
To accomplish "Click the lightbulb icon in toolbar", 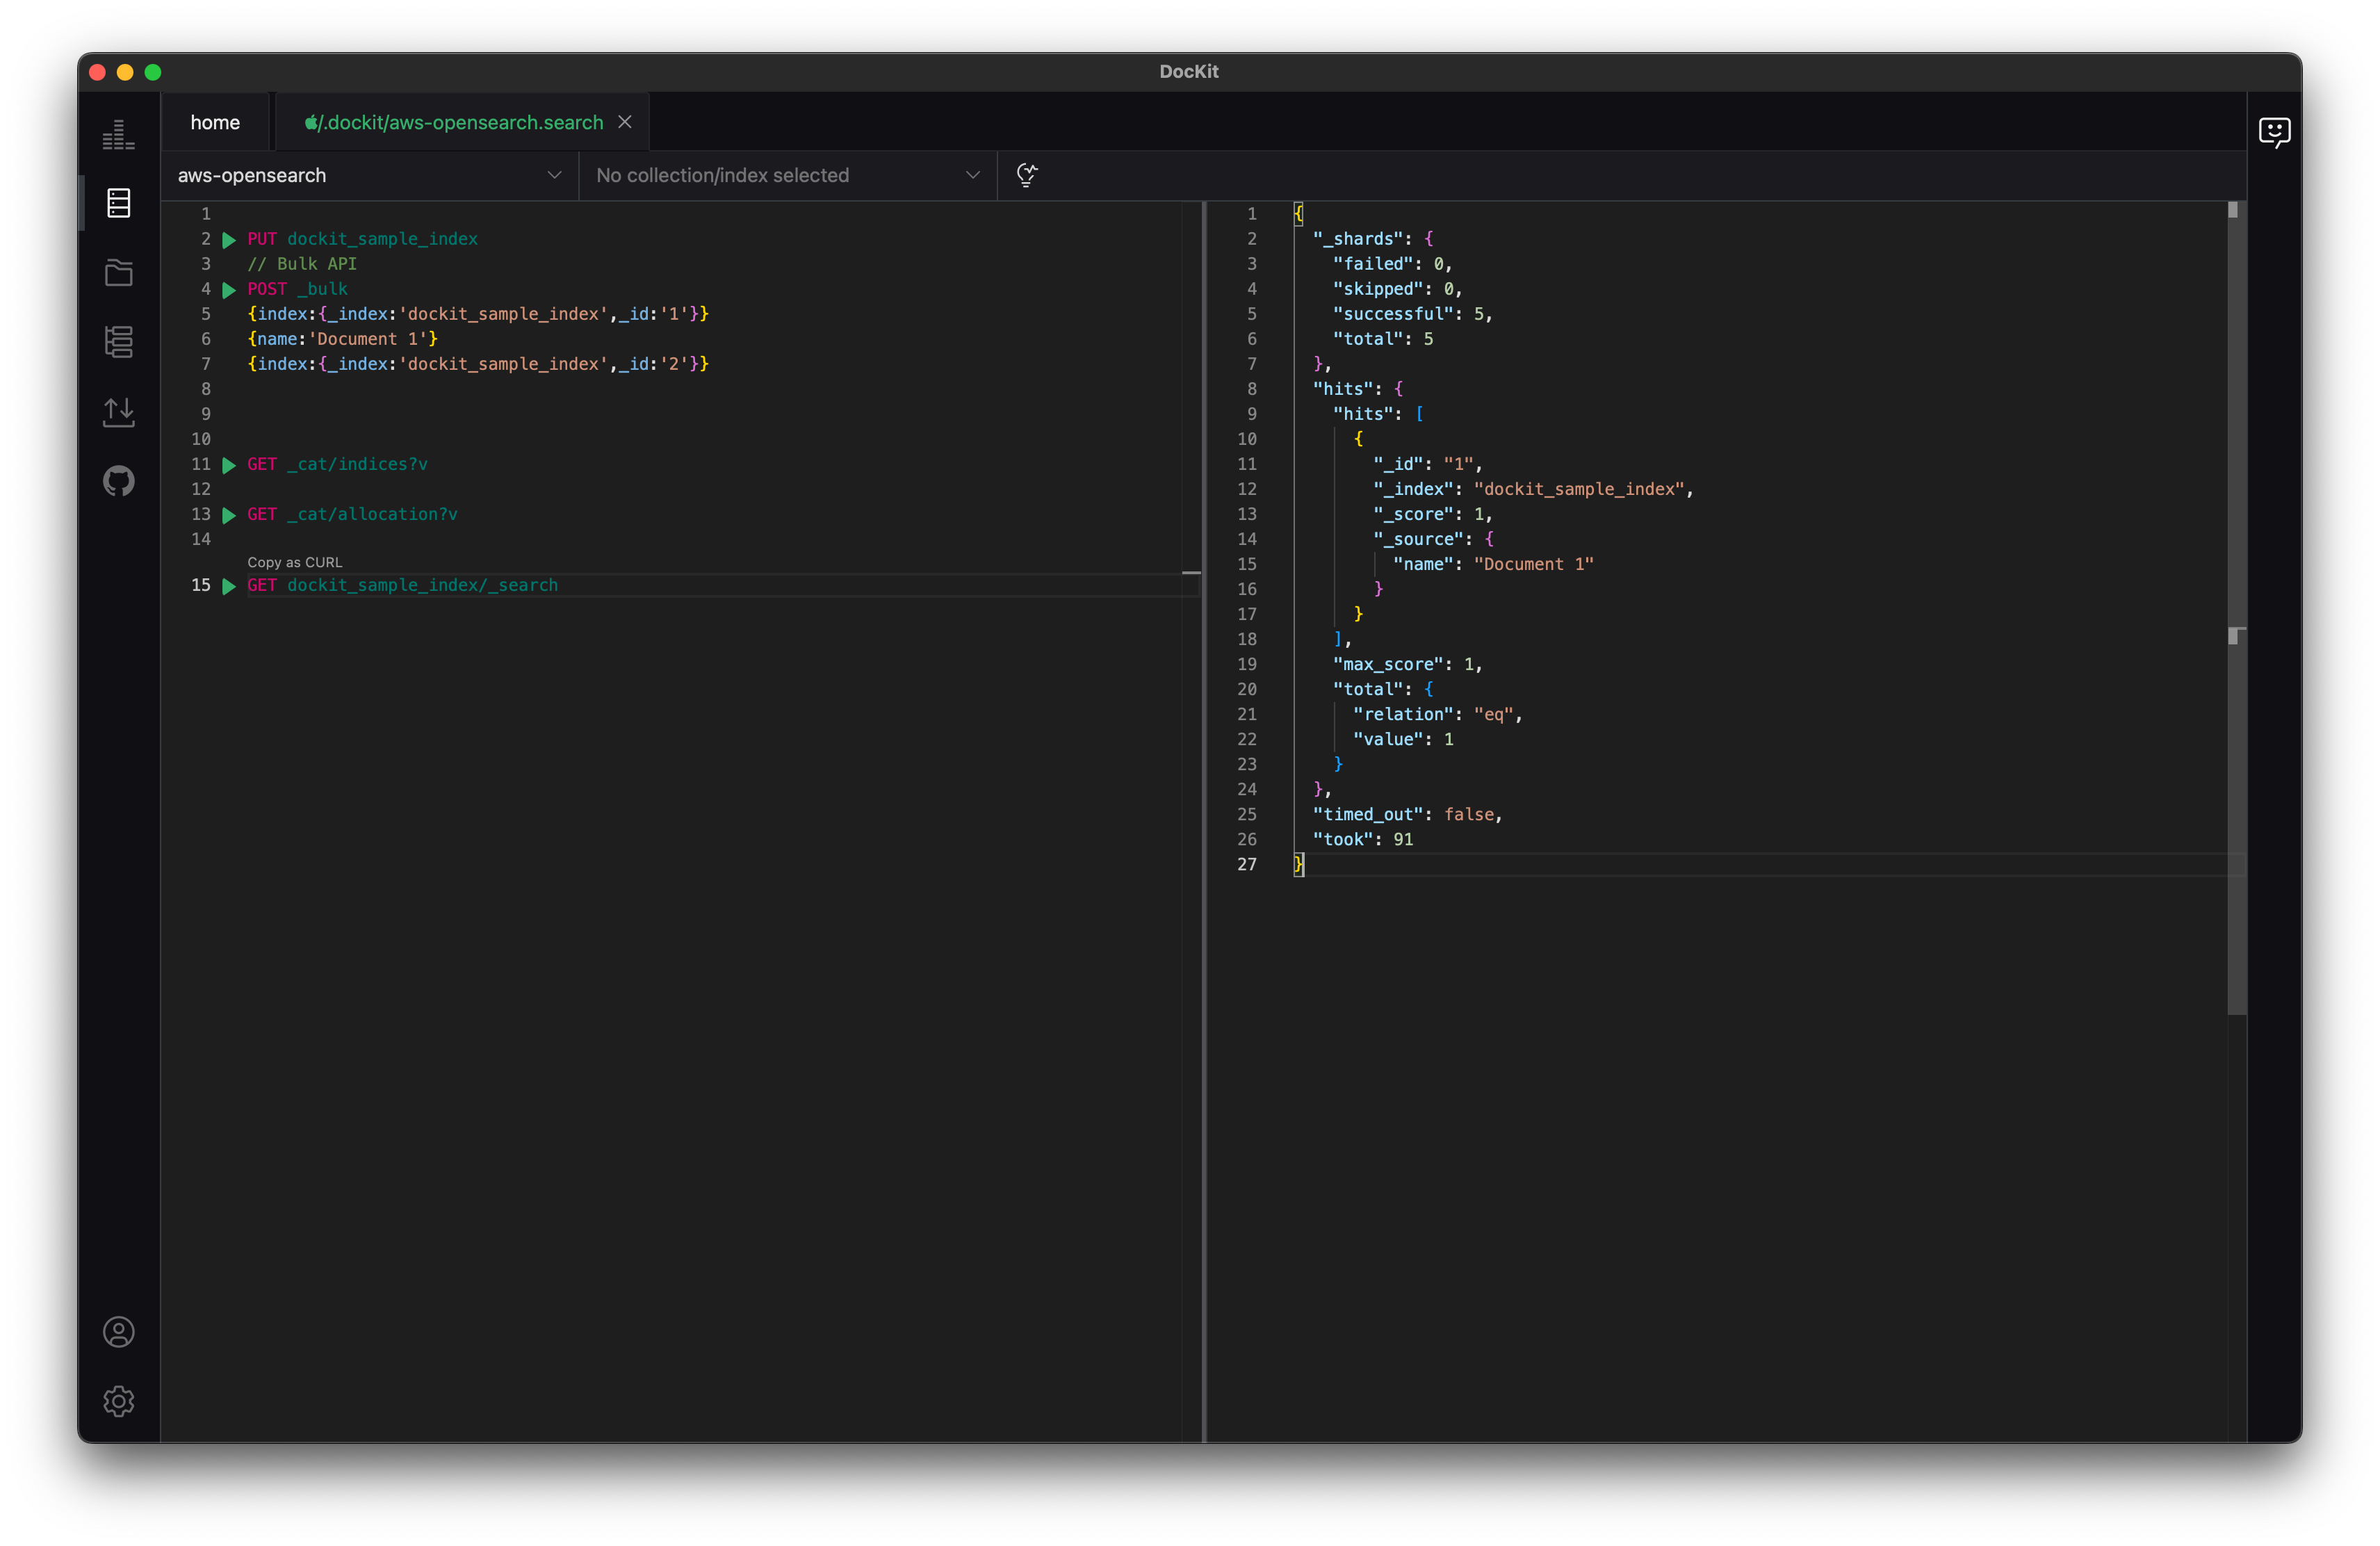I will [1026, 175].
